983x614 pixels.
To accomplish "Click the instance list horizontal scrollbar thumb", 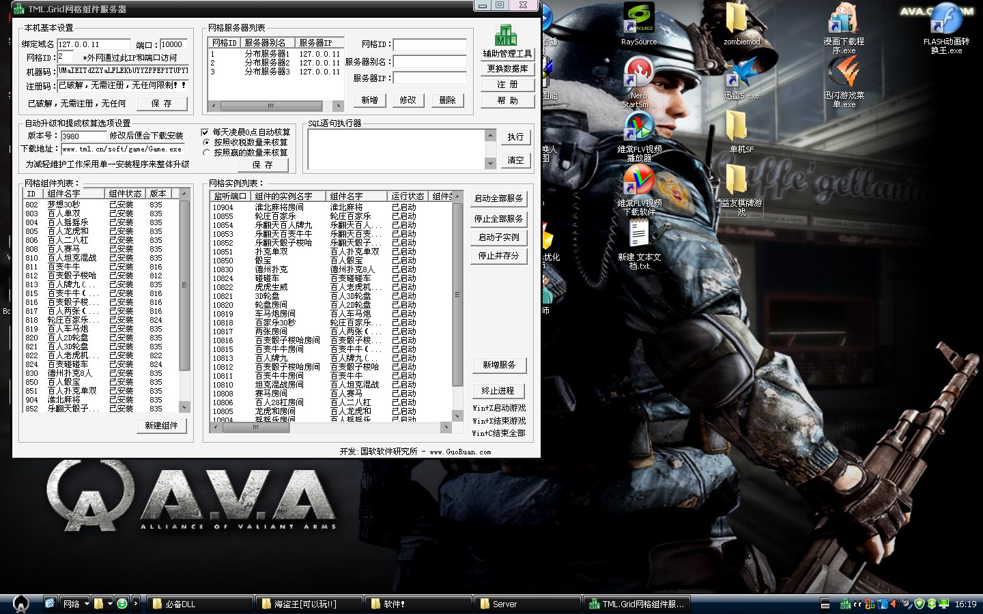I will point(256,427).
